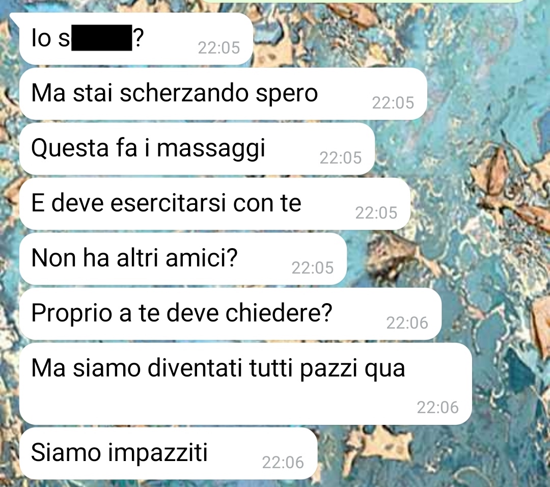
Task: Click the 22:06 timestamp of 'Proprio a te deve chiedere?'
Action: 407,323
